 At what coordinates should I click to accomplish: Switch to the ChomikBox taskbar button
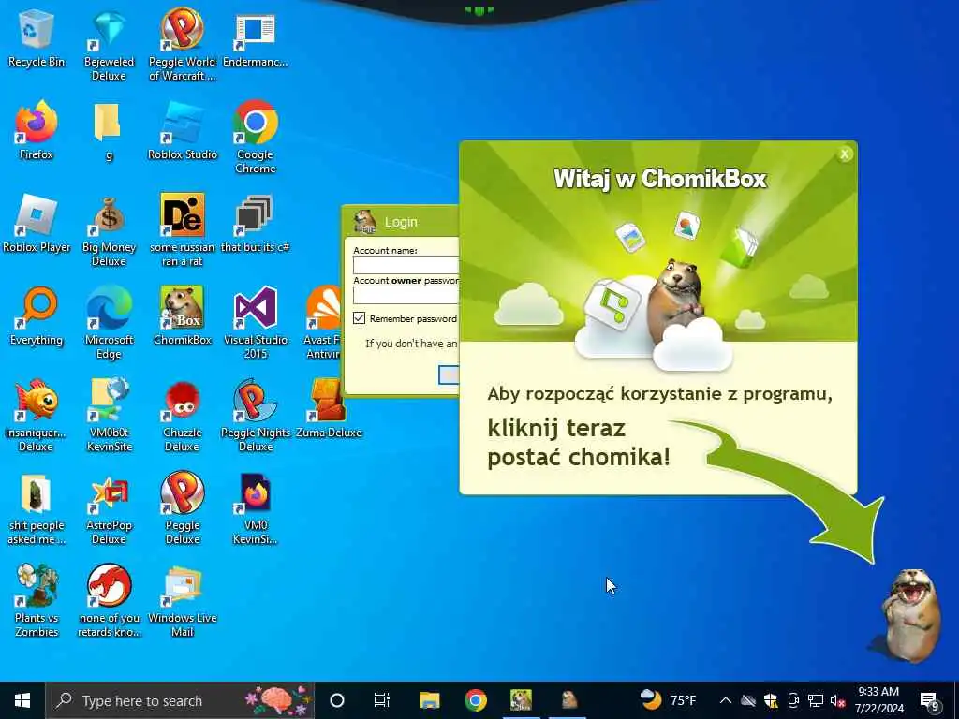[521, 700]
